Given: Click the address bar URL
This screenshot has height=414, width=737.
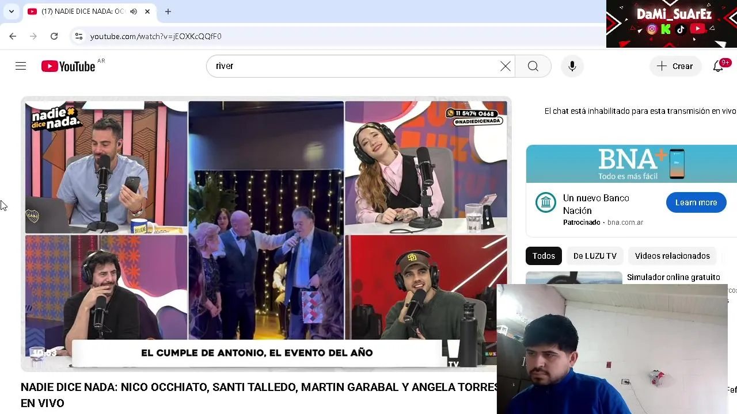Looking at the screenshot, I should coord(156,36).
